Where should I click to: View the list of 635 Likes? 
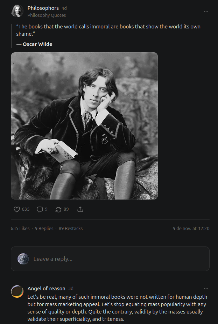click(x=20, y=228)
